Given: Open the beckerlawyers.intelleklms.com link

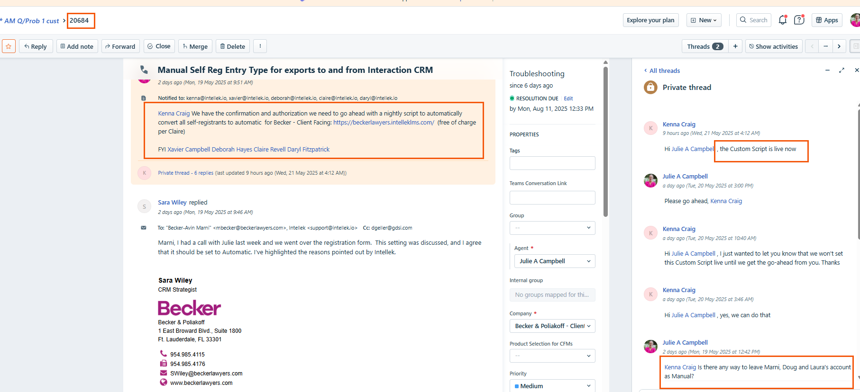Looking at the screenshot, I should (x=384, y=122).
